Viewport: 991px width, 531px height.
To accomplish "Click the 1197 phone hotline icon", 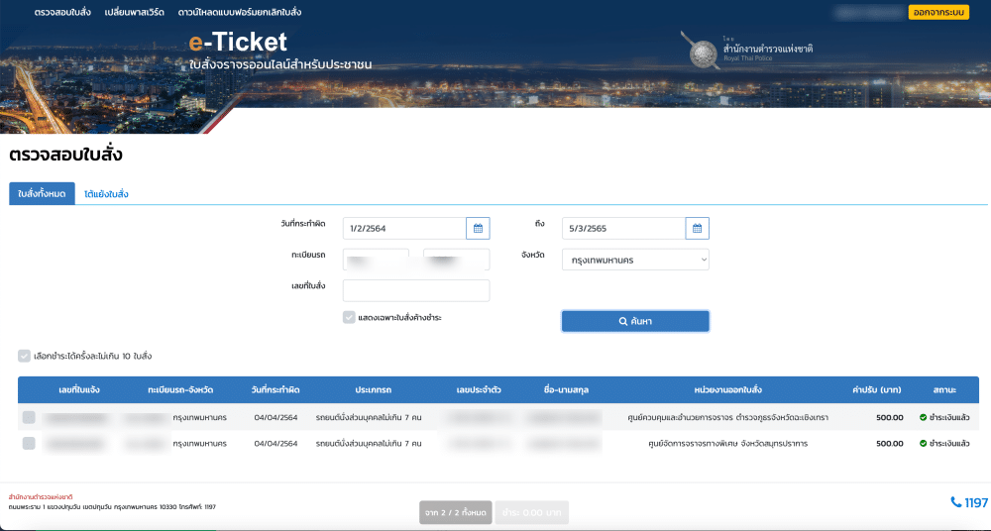I will (x=955, y=502).
